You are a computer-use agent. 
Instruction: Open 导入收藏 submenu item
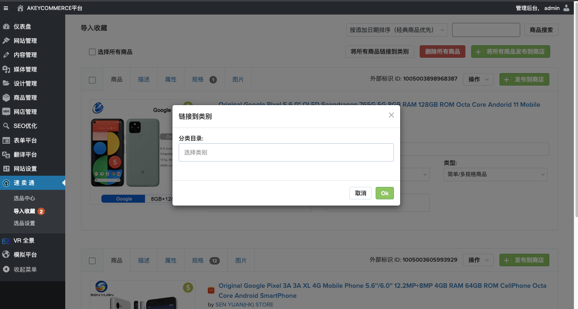point(25,211)
